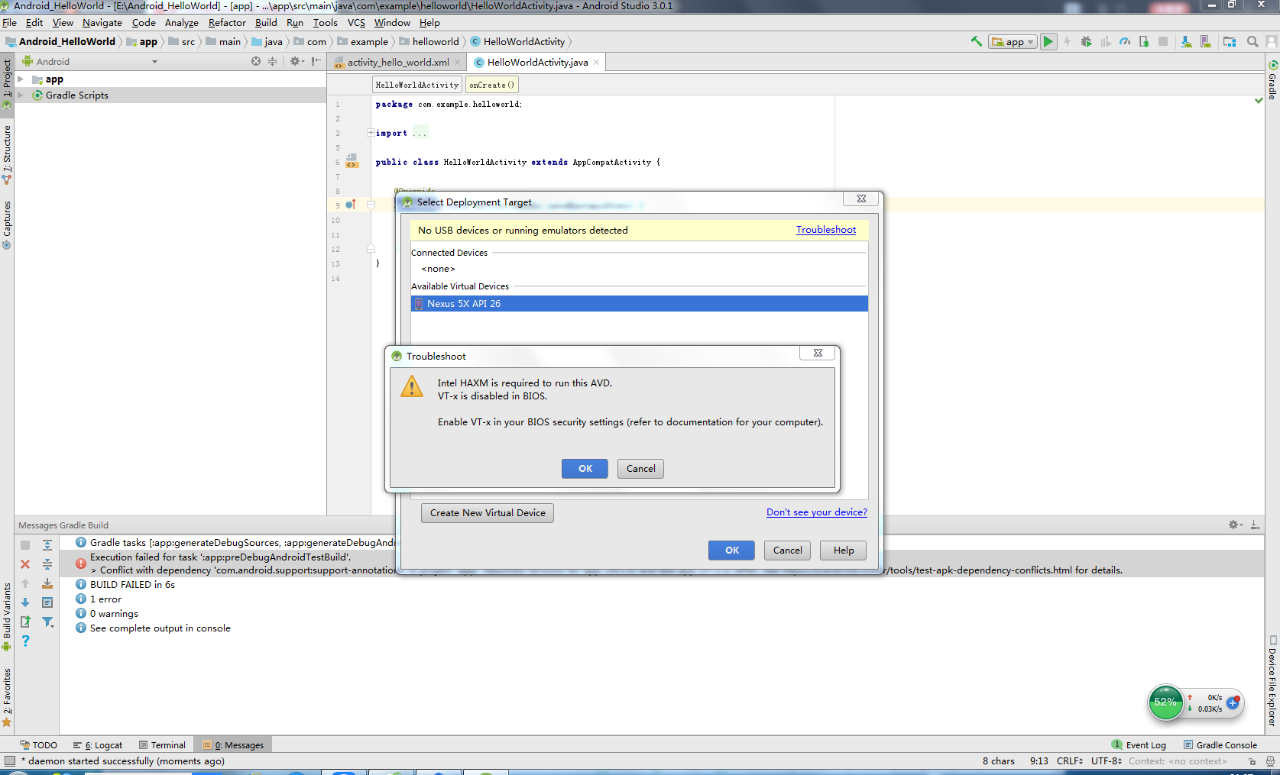The height and width of the screenshot is (775, 1280).
Task: Open the Android Profiler gauge icon
Action: [x=1125, y=41]
